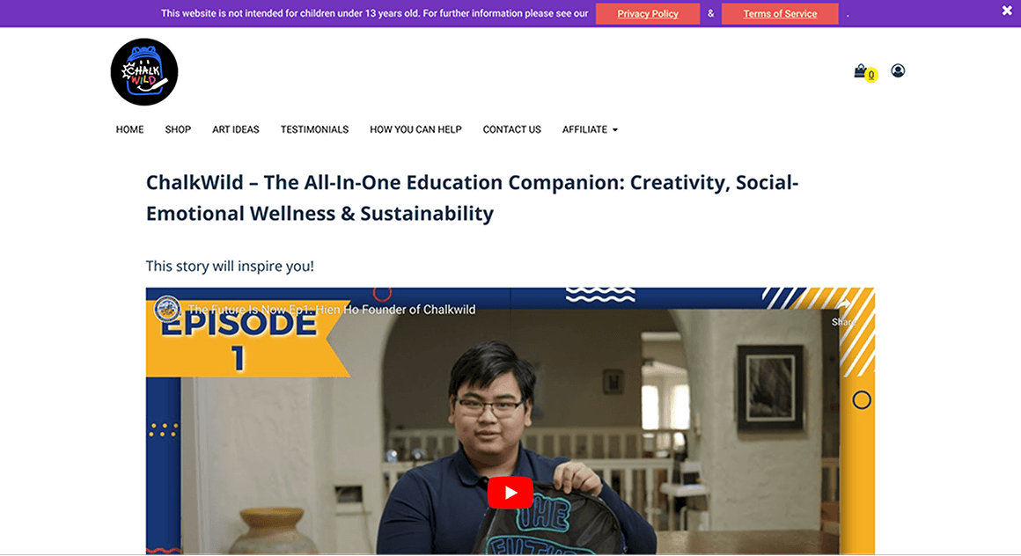Go to the Home page

click(129, 129)
